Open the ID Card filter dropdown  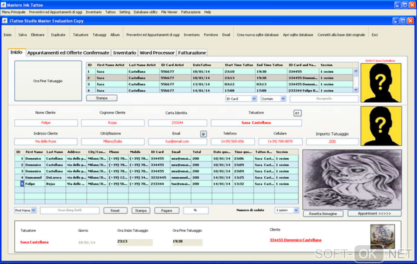click(x=253, y=99)
